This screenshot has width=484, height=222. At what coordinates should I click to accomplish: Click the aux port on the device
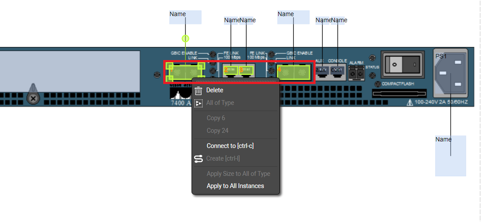322,70
